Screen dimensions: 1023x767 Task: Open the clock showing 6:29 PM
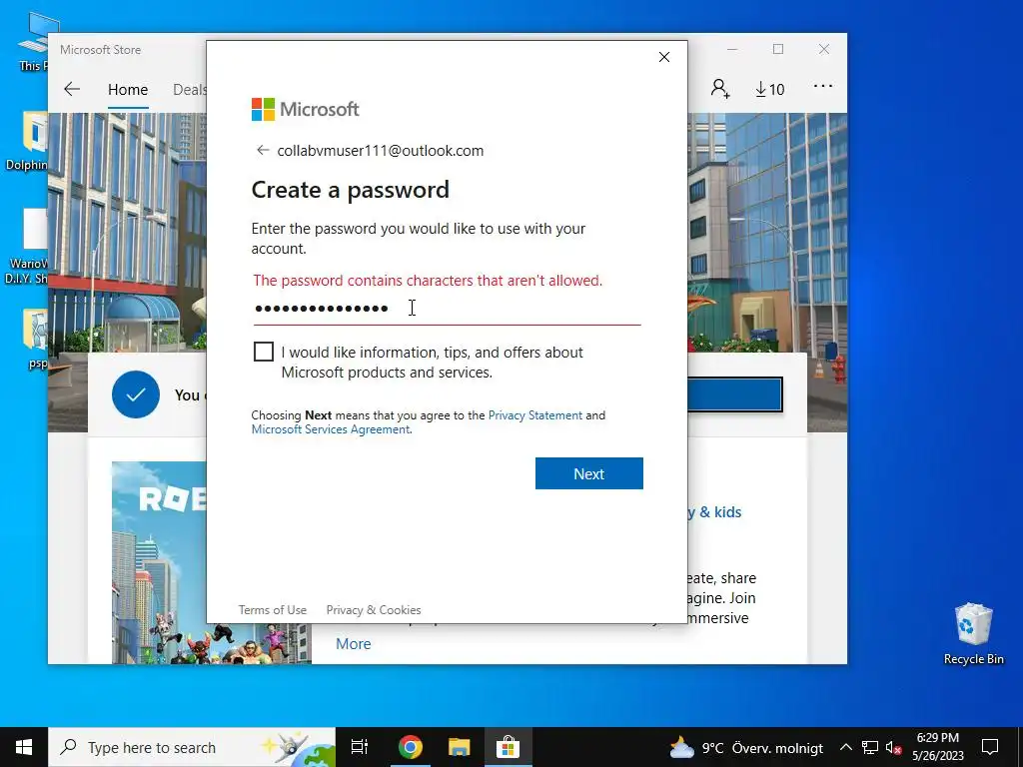point(937,747)
